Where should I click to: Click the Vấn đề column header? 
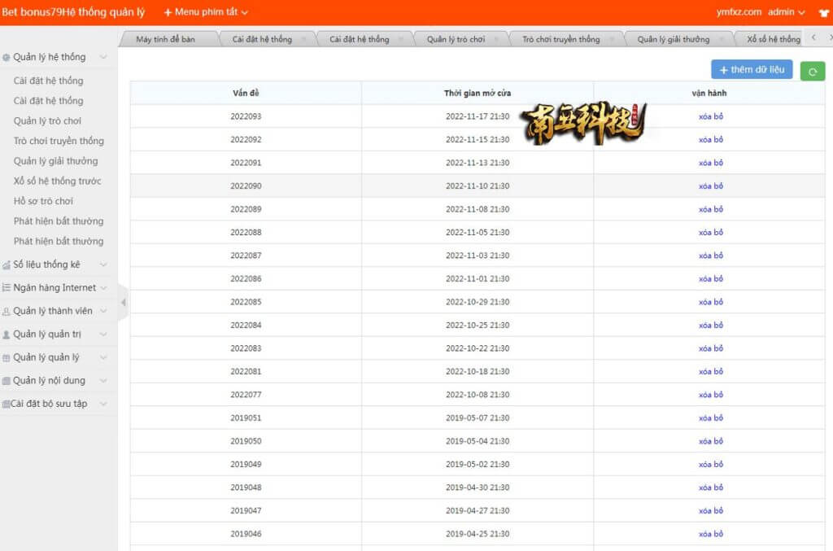pyautogui.click(x=246, y=93)
